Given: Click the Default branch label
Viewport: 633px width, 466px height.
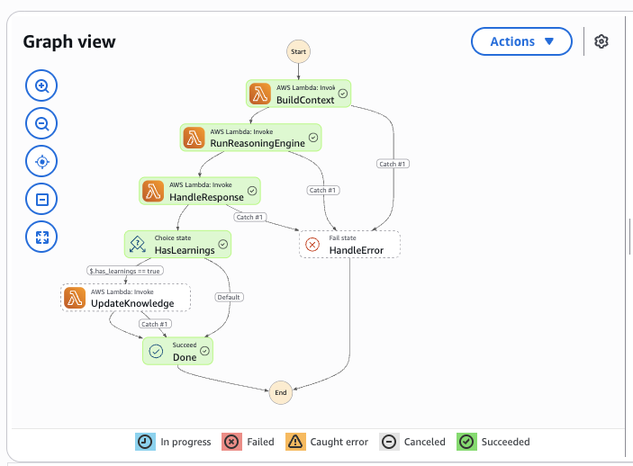Looking at the screenshot, I should (x=229, y=298).
